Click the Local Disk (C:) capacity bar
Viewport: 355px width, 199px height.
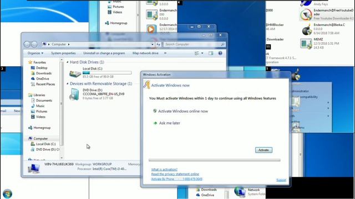pos(107,72)
